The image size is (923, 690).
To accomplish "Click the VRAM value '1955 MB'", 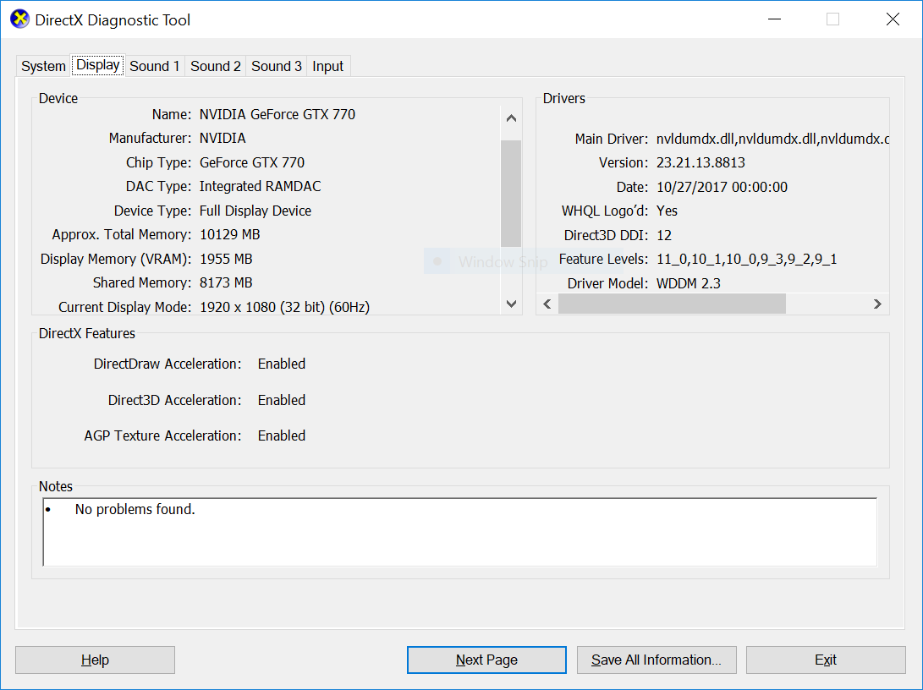I will click(x=226, y=259).
